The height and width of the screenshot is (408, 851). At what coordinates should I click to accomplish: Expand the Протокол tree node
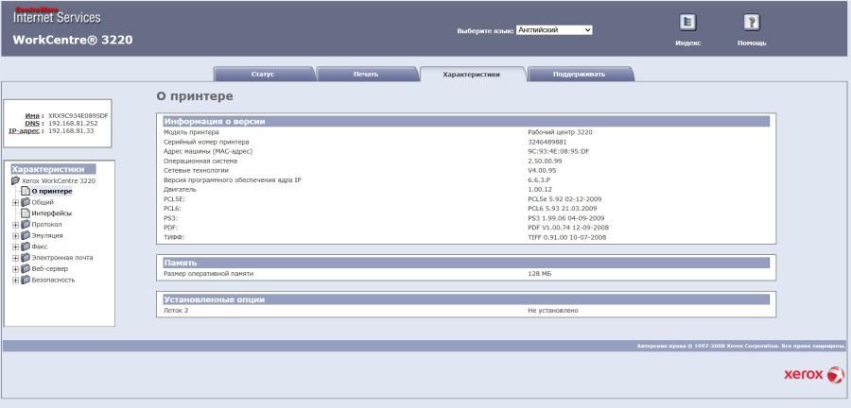tap(16, 225)
